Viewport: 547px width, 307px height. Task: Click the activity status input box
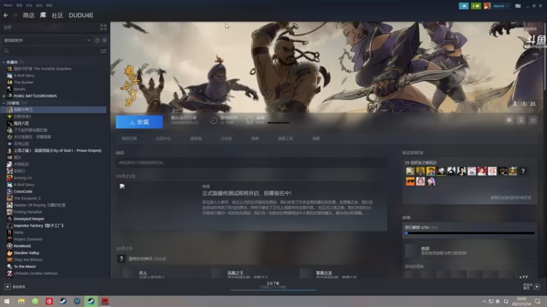click(x=252, y=162)
